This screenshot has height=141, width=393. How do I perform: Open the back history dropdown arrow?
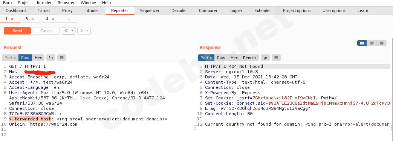coord(72,31)
